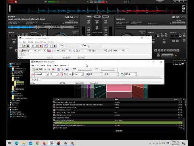Image resolution: width=194 pixels, height=146 pixels.
Task: Open the Mail app from the taskbar
Action: pyautogui.click(x=31, y=143)
